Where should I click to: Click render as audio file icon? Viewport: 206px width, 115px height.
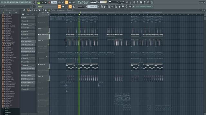coord(145,2)
